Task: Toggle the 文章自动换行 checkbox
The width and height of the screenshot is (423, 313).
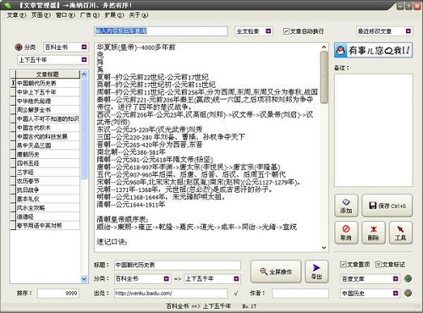Action: point(286,31)
